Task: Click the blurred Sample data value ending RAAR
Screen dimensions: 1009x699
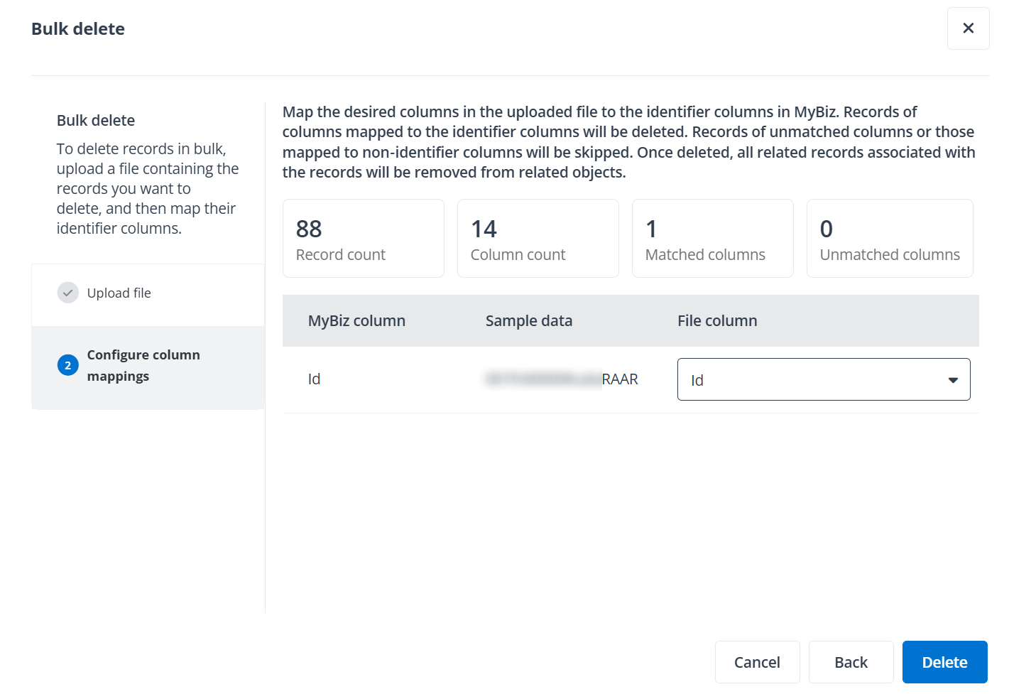Action: tap(561, 379)
